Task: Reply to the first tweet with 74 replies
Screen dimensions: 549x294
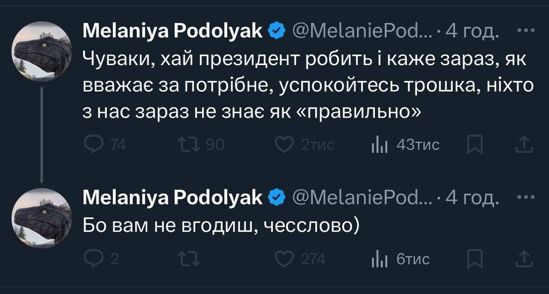Action: click(92, 145)
